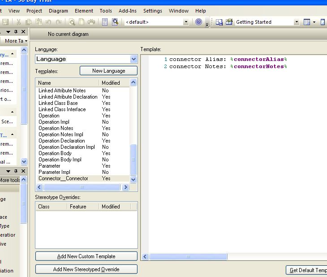The height and width of the screenshot is (277, 327).
Task: Pin the upper left docked panel
Action: pos(16,32)
